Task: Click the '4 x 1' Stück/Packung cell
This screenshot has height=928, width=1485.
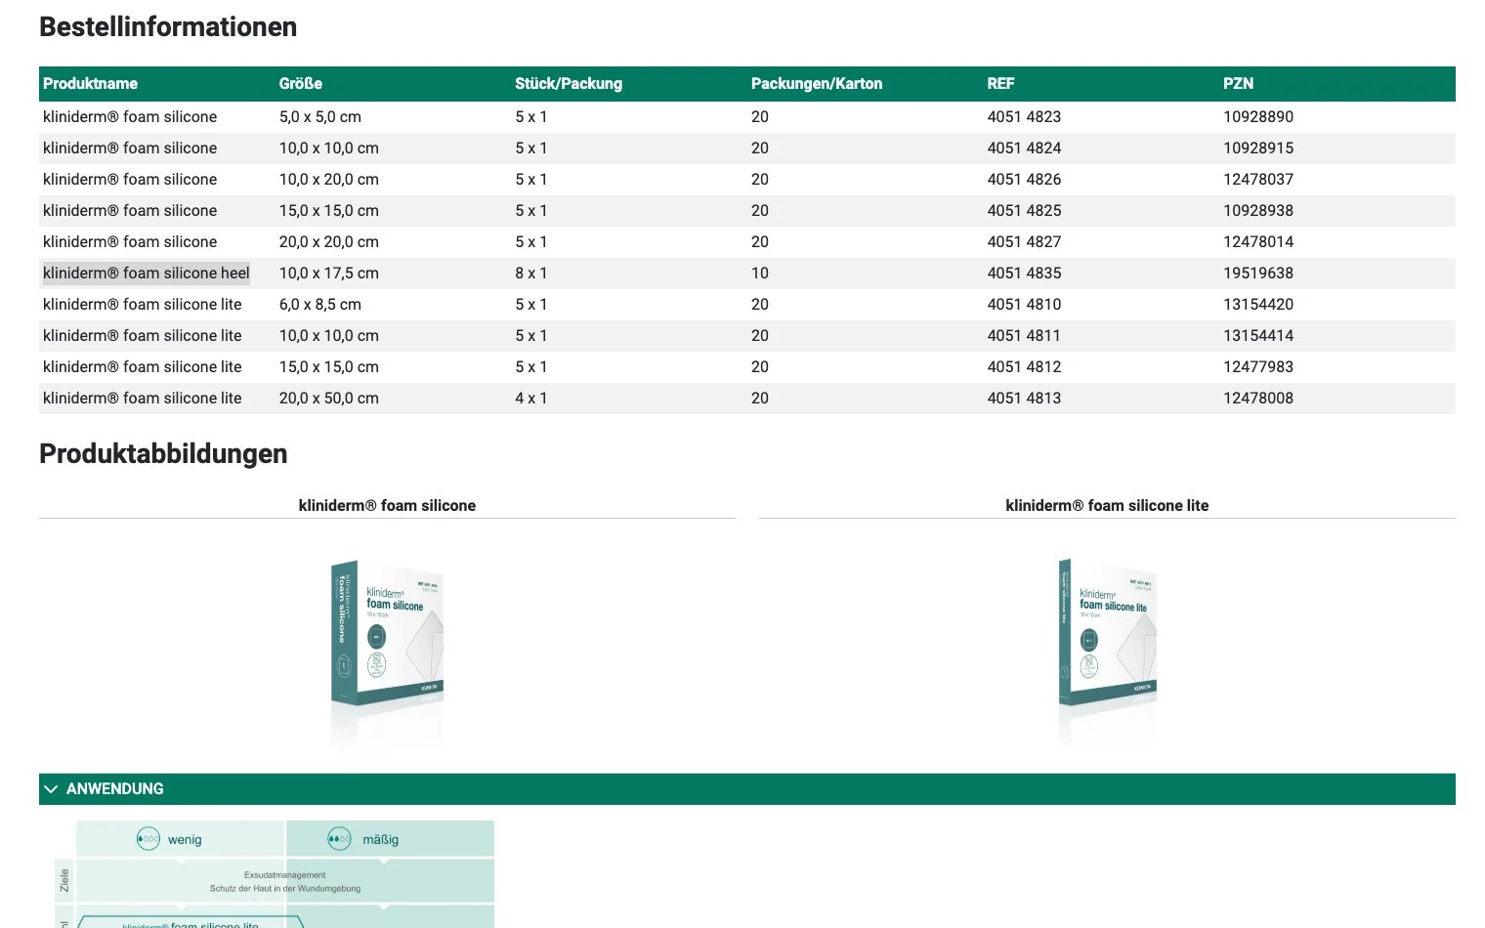Action: tap(531, 399)
